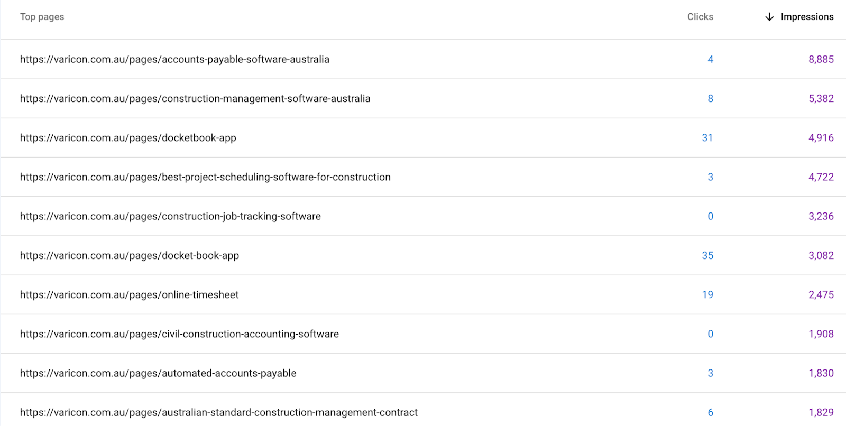Click the 31 clicks value
The width and height of the screenshot is (846, 426).
(x=707, y=138)
